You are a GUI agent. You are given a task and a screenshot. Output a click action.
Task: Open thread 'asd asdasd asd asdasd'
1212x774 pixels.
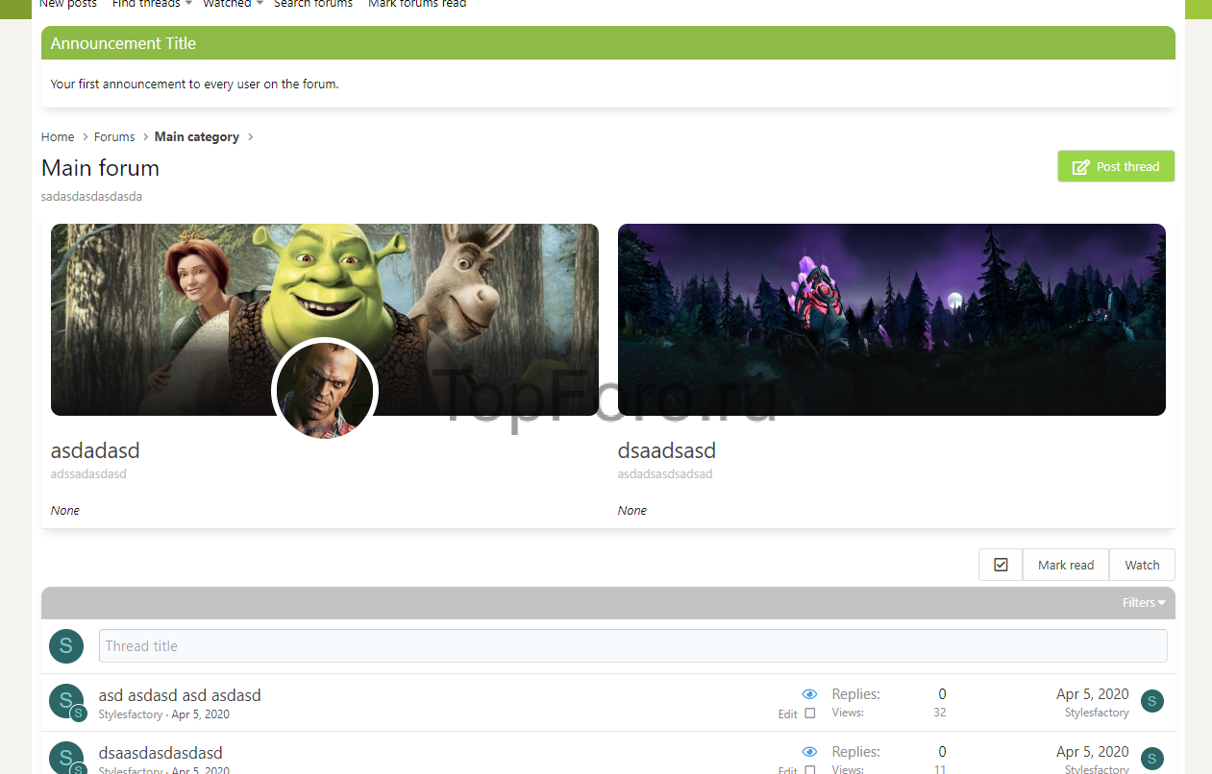[x=180, y=695]
